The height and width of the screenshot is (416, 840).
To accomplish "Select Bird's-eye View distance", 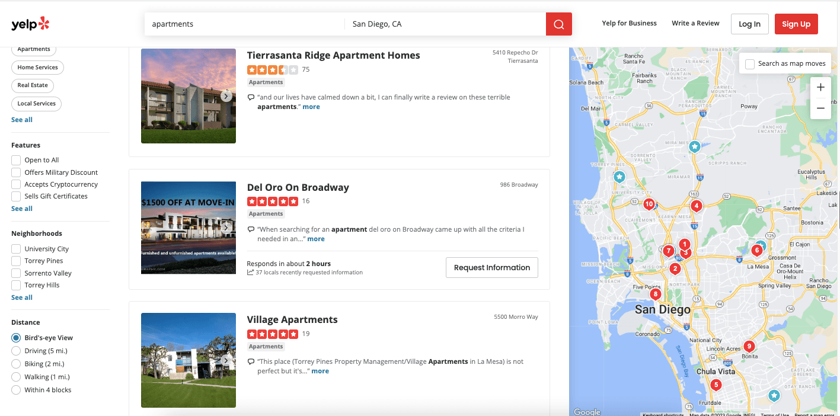I will click(x=16, y=338).
